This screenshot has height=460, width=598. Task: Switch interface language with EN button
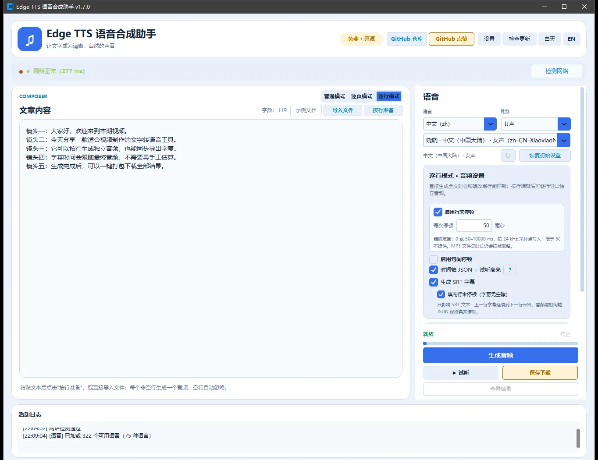tap(571, 39)
